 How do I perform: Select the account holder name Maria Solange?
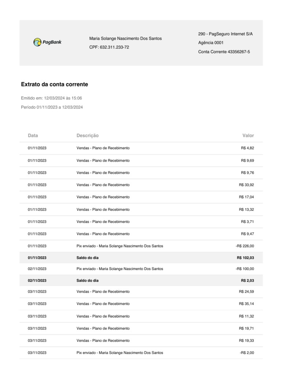point(126,38)
